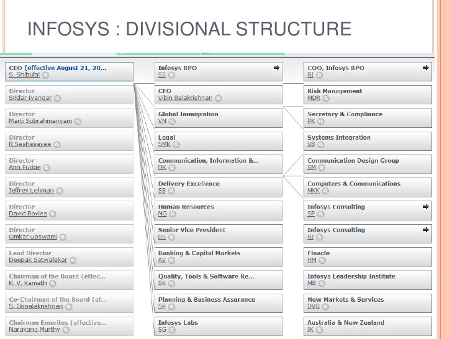Select the 'Systems Integration' title text
Image resolution: width=452 pixels, height=339 pixels.
point(339,137)
